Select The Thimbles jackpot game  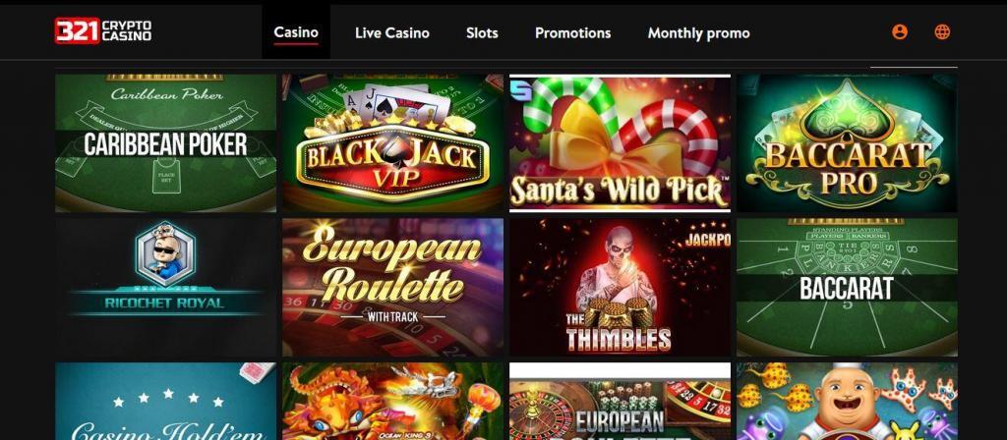tap(620, 288)
